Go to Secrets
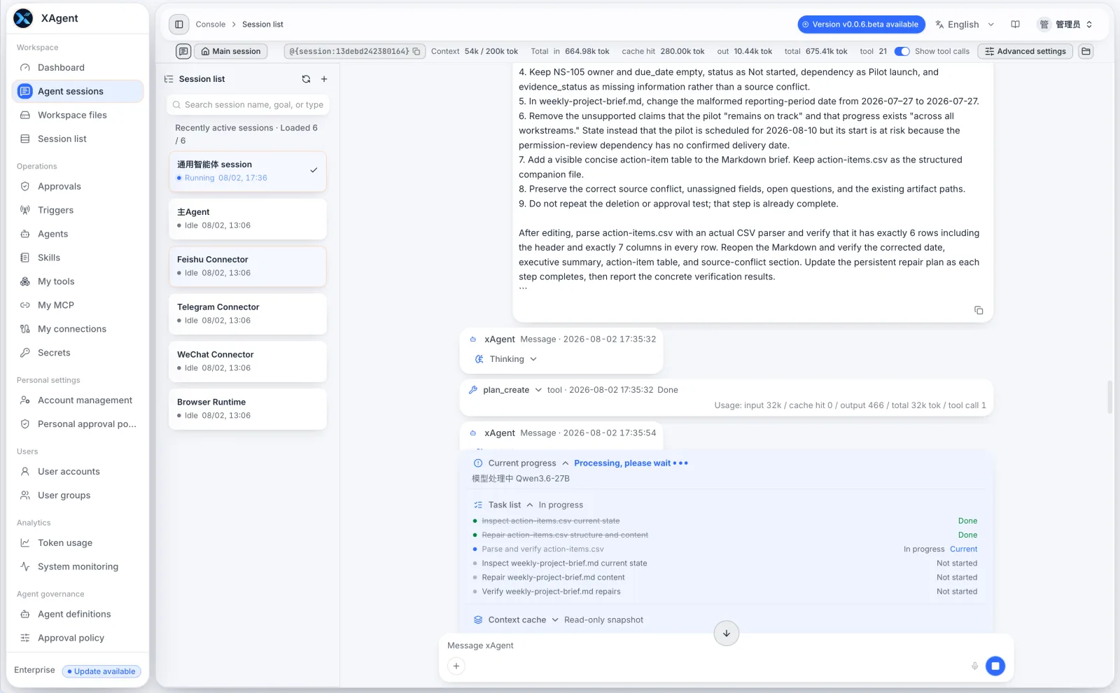The image size is (1120, 693). pyautogui.click(x=78, y=353)
